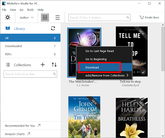Image resolution: width=165 pixels, height=138 pixels.
Task: Choose Go to Beginning
Action: coord(104,59)
